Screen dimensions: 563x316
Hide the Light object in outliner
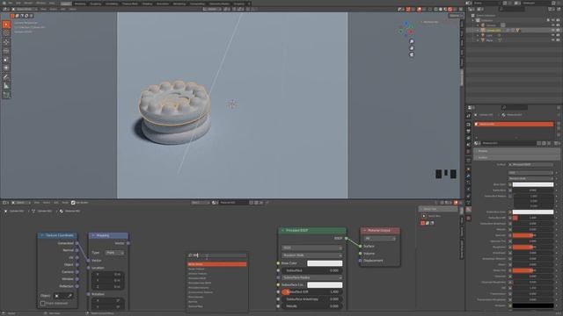553,35
